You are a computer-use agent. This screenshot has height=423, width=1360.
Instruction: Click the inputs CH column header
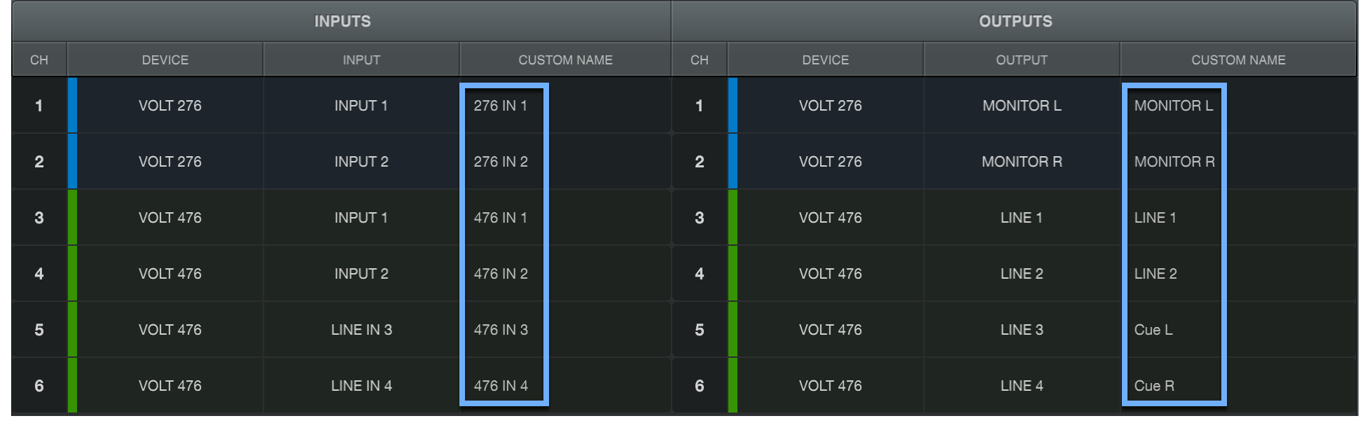(39, 60)
